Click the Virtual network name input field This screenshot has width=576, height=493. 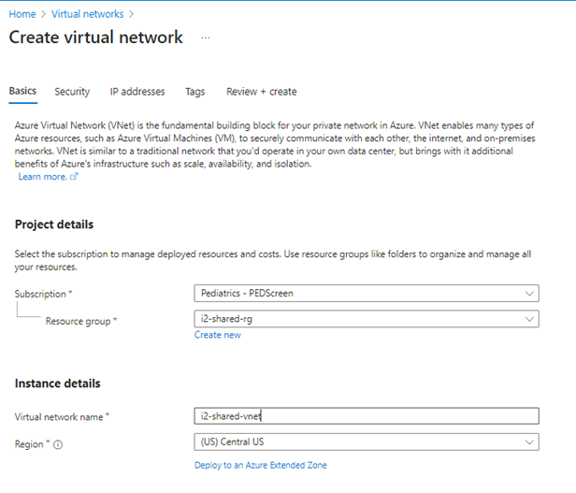(367, 416)
